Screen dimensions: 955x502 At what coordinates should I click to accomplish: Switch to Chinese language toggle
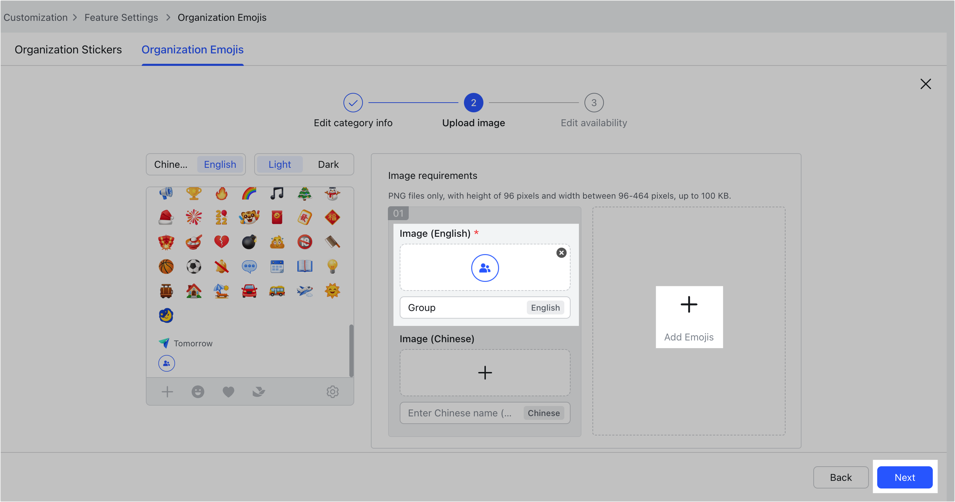171,164
